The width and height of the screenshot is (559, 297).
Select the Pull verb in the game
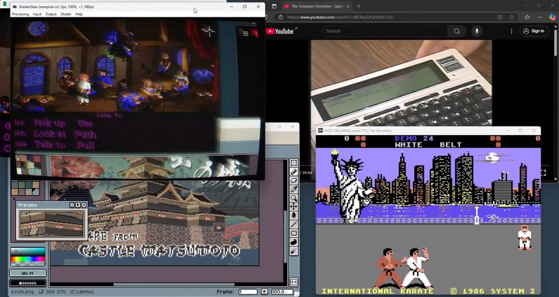pyautogui.click(x=86, y=145)
